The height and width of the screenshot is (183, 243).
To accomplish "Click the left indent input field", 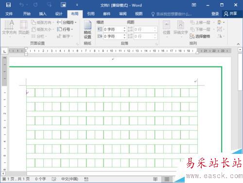I will pos(113,29).
